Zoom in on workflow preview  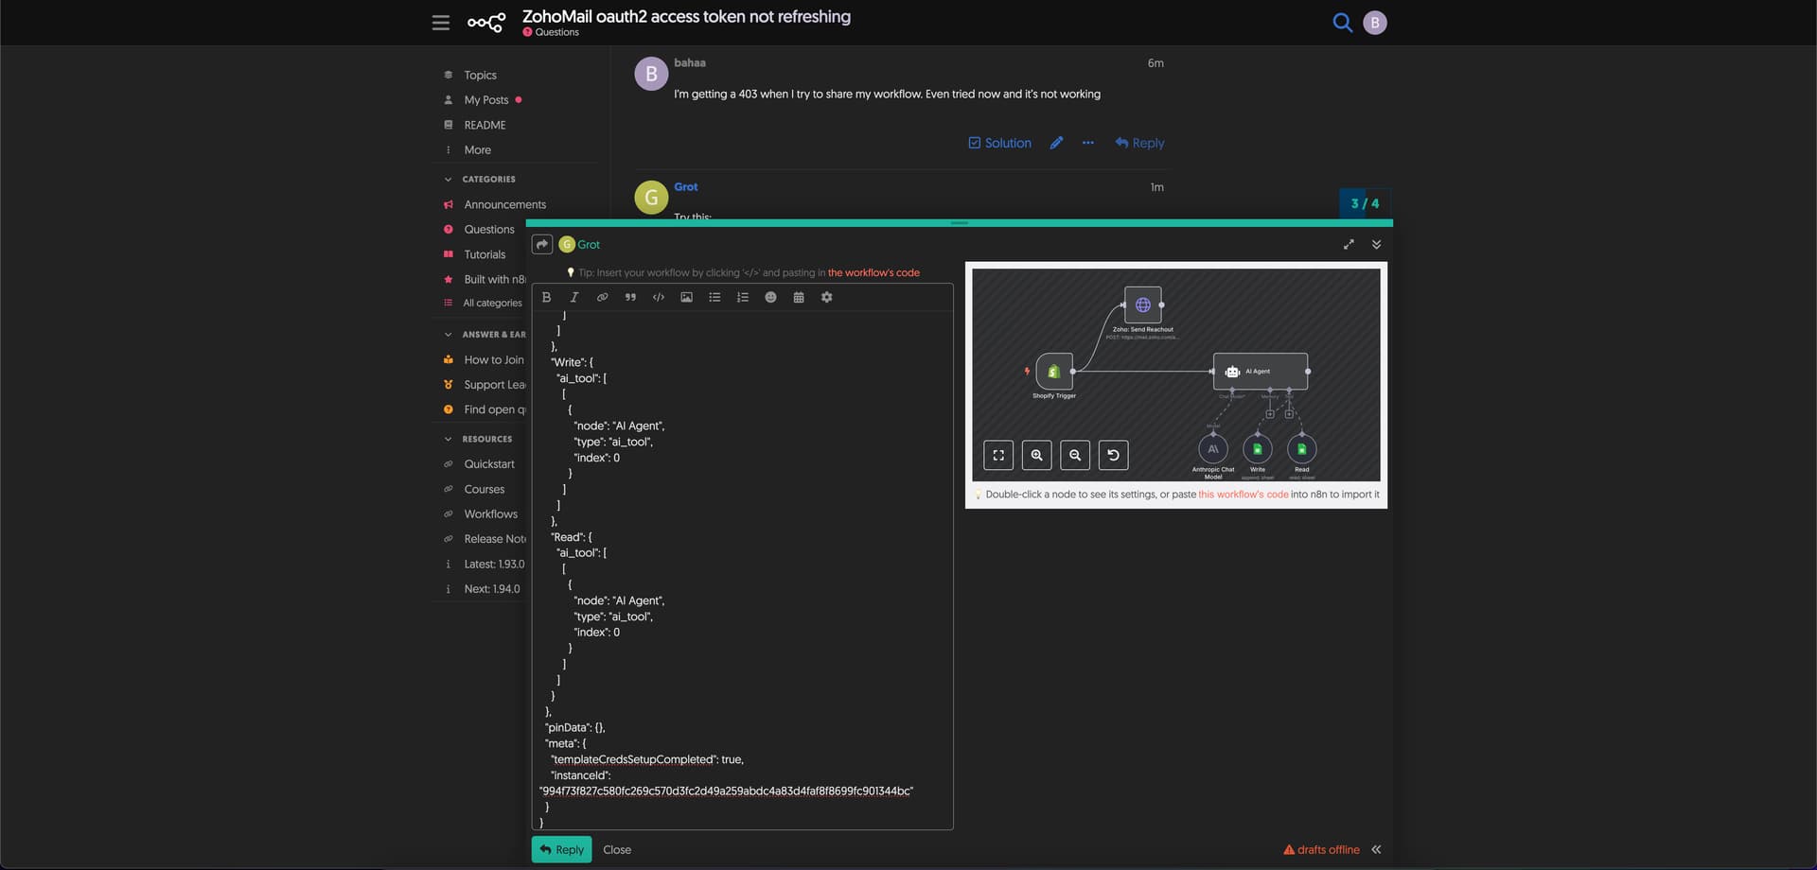click(x=1037, y=455)
